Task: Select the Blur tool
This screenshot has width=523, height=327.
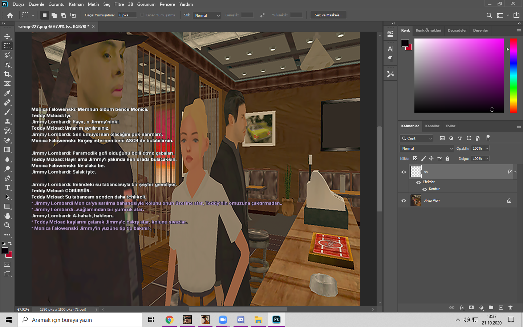Action: pos(7,159)
